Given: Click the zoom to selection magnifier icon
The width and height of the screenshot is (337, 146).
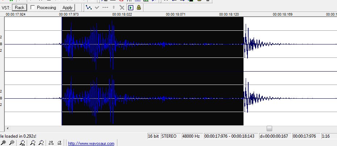Looking at the screenshot, I should tap(22, 143).
